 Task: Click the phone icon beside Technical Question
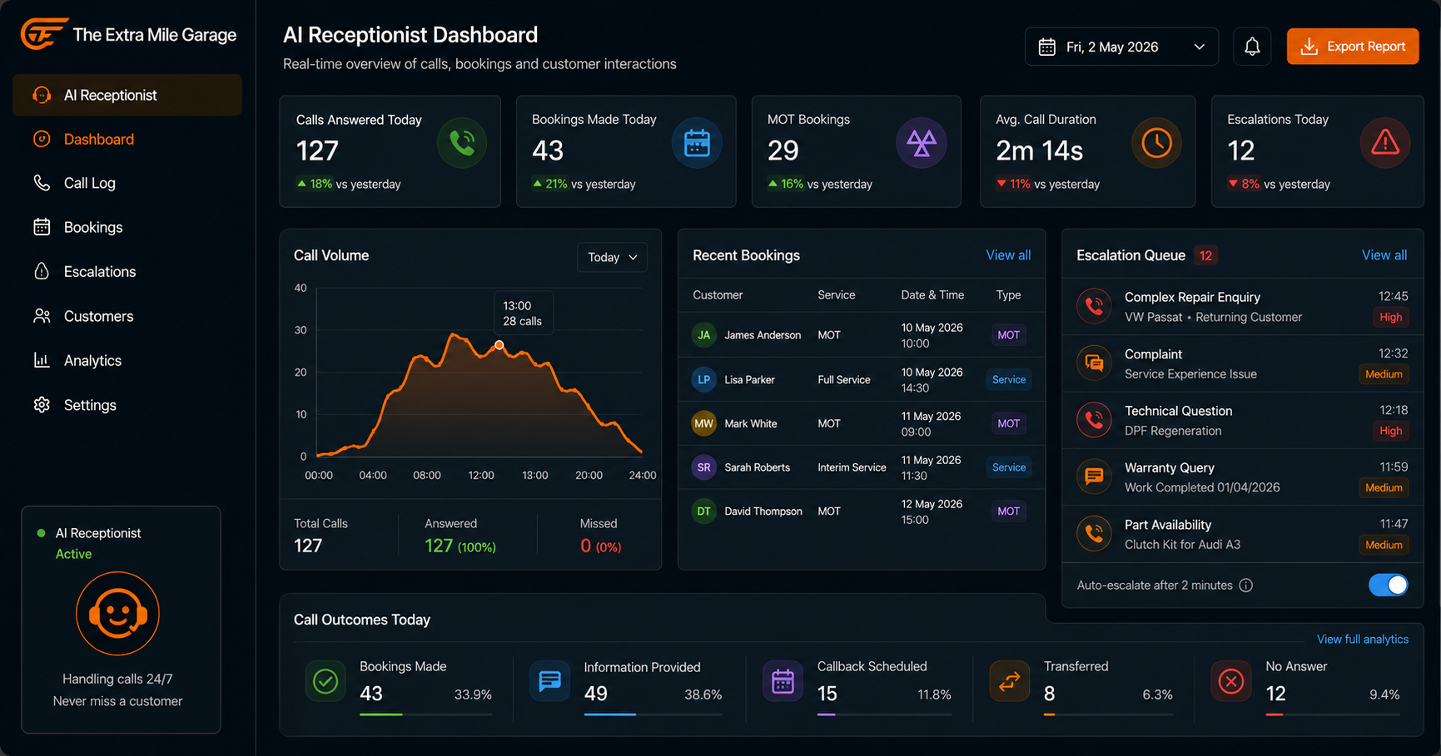pos(1095,420)
